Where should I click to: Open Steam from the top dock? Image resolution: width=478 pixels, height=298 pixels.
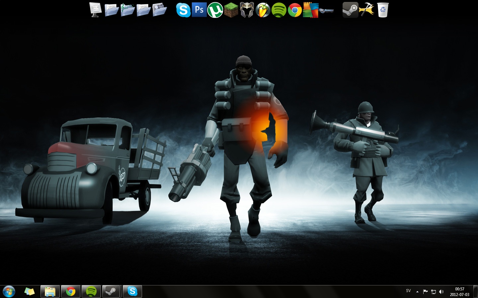pos(350,10)
